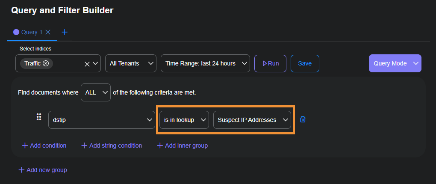Run the query

click(x=270, y=63)
